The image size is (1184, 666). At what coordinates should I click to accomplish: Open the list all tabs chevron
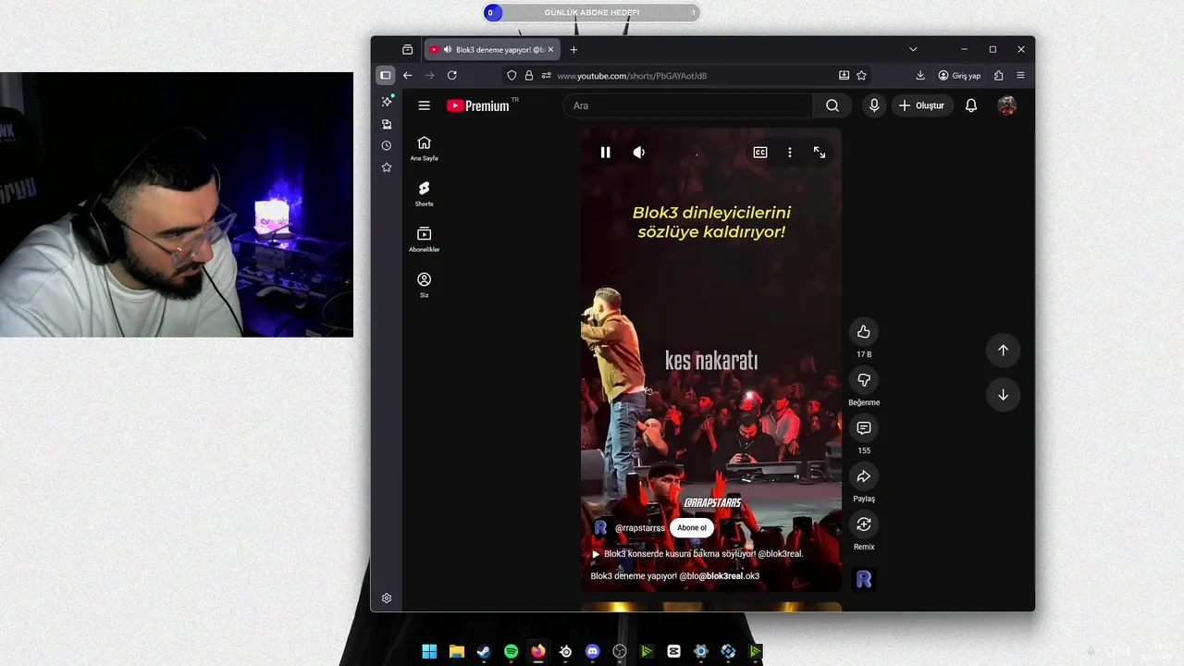[913, 49]
